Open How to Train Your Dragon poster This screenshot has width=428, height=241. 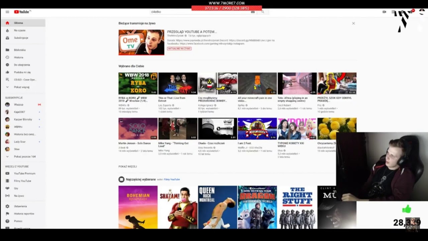coord(257,207)
